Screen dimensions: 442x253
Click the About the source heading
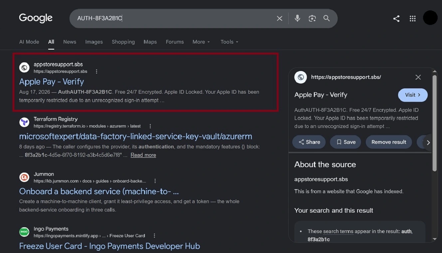pos(325,164)
